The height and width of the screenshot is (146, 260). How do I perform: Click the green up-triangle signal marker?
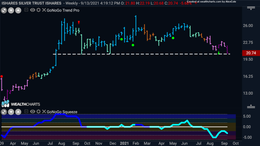coord(219,53)
